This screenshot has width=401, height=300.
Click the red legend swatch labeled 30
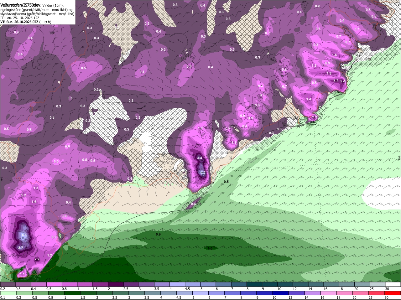tap(393, 293)
